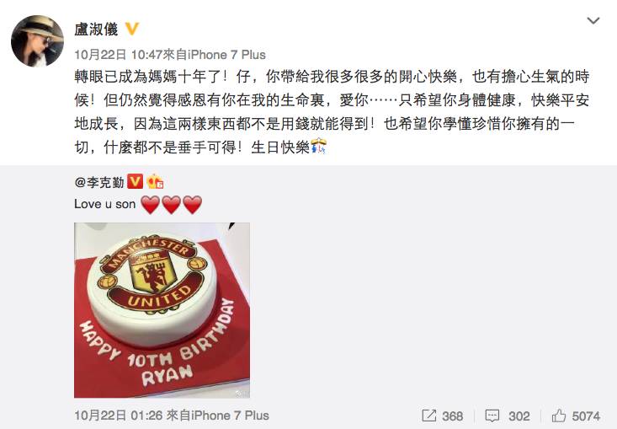The width and height of the screenshot is (617, 429).
Task: Click the top 來自iPhone 7 Plus source link
Action: click(215, 55)
